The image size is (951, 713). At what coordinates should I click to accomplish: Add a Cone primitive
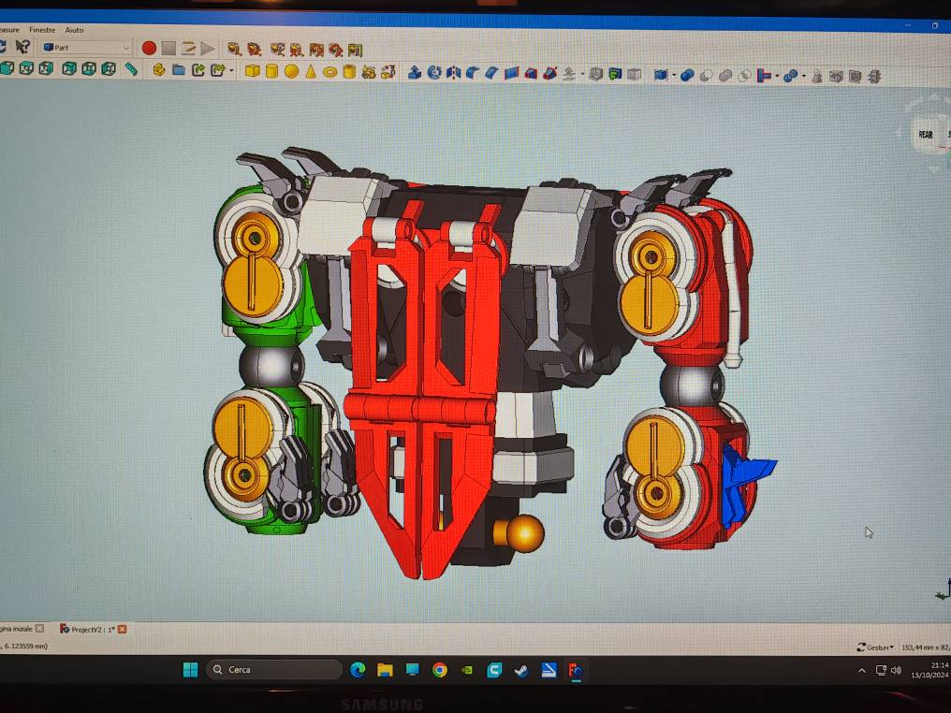(311, 71)
